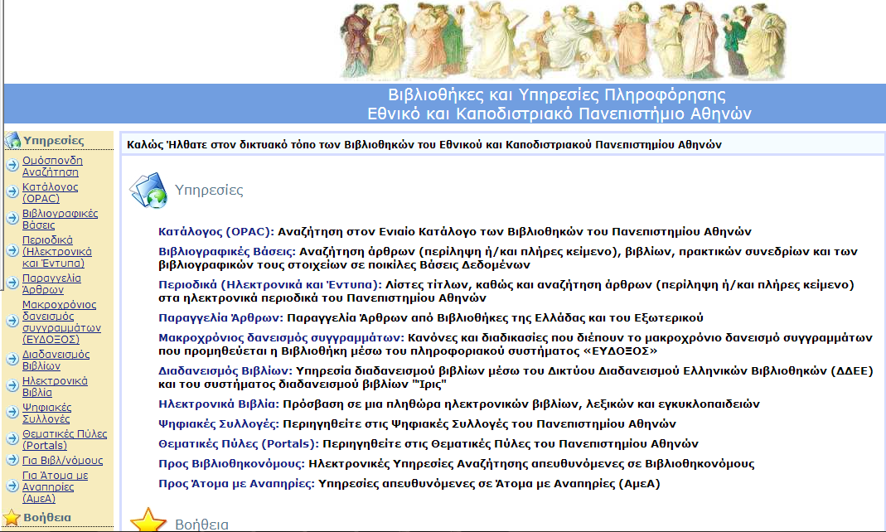The image size is (886, 532).
Task: Open sidebar link Κατάλογος (OPAC)
Action: tap(50, 192)
